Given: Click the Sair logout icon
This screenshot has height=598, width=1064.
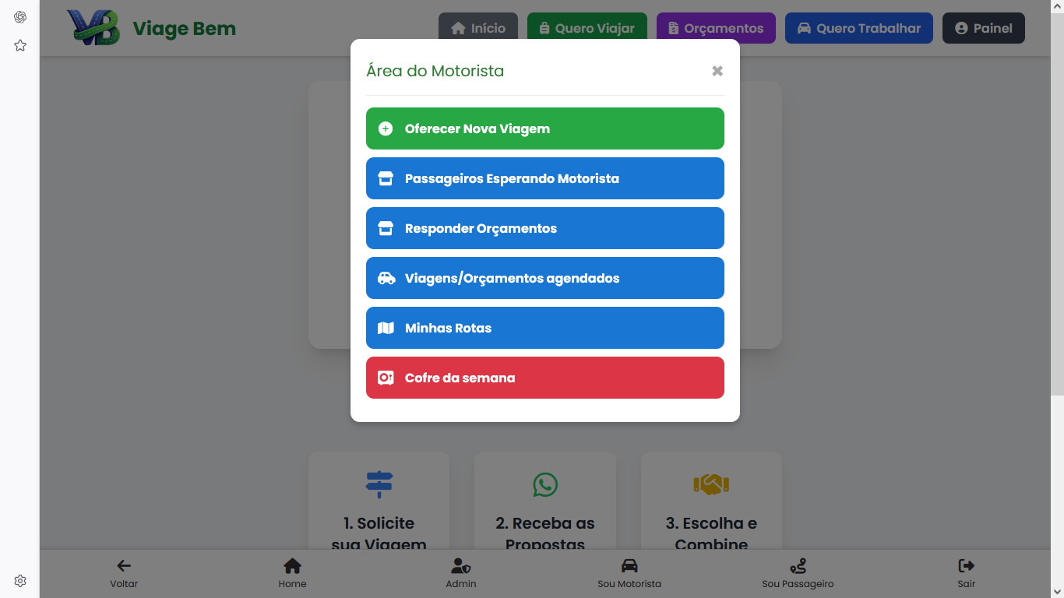Looking at the screenshot, I should 966,566.
